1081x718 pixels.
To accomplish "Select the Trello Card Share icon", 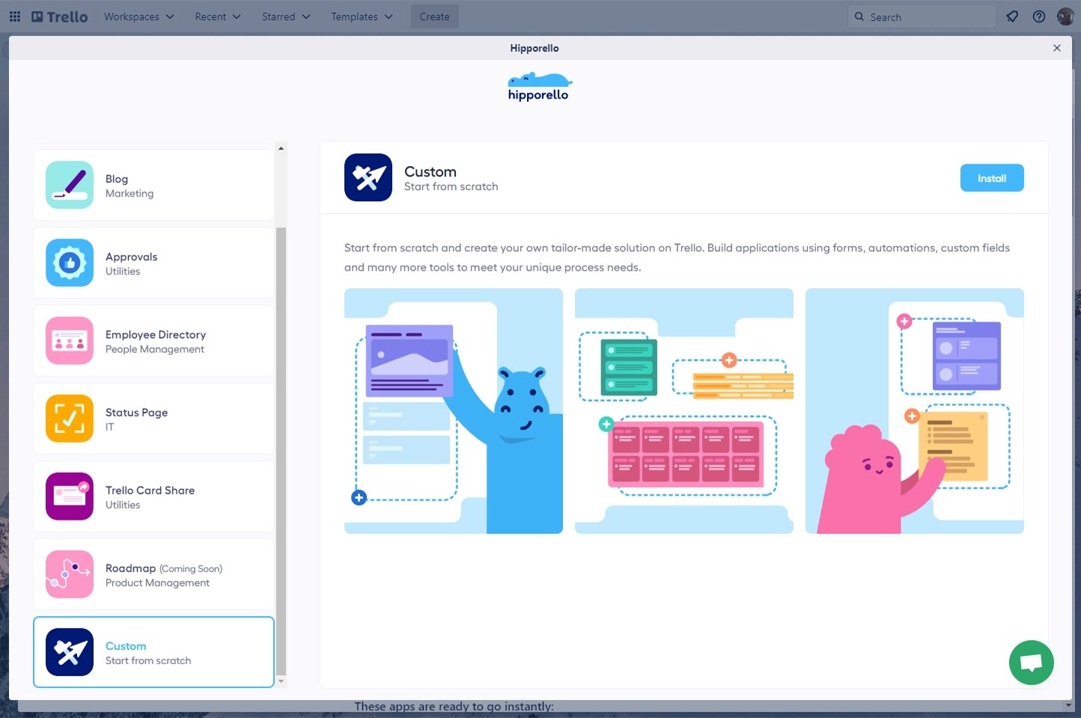I will (70, 496).
